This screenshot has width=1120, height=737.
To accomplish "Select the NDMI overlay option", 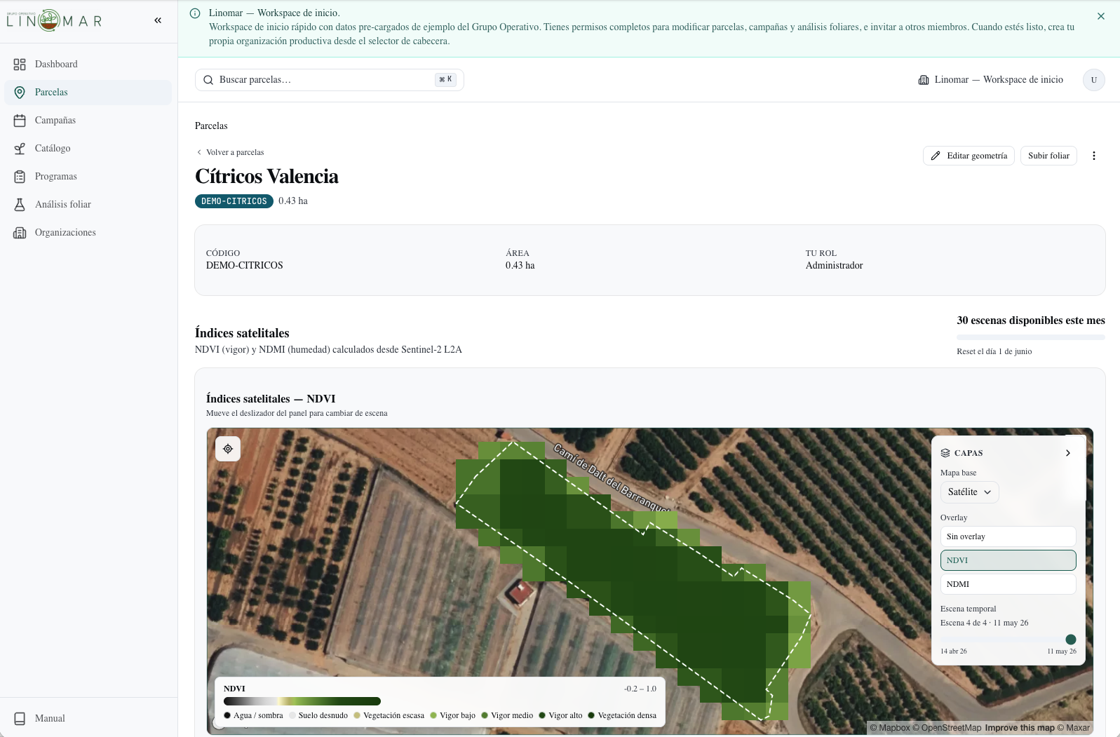I will click(x=1008, y=584).
